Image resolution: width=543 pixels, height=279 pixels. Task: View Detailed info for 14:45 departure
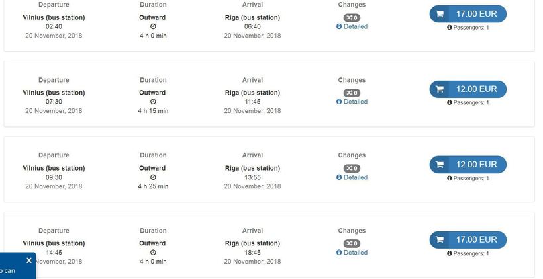[355, 253]
